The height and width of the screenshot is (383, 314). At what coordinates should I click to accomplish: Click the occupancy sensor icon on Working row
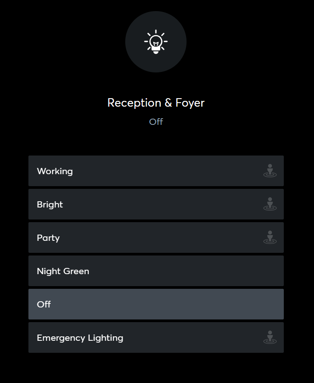[270, 171]
